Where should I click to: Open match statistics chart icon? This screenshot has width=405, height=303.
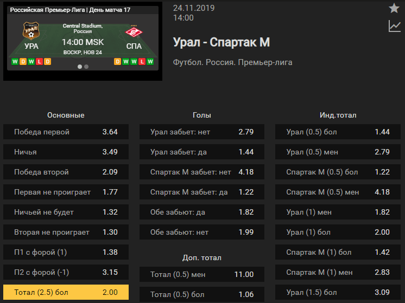(394, 26)
